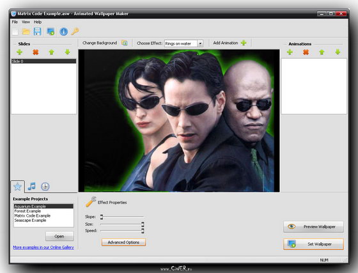
Task: Click the Slope slider handle
Action: 102,217
